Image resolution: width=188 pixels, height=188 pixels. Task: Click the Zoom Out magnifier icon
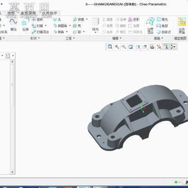(124, 47)
